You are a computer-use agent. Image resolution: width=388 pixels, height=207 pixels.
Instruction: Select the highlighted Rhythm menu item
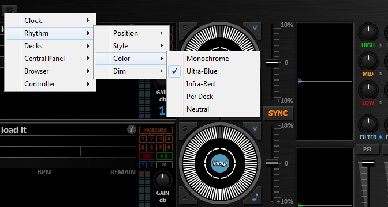click(50, 33)
